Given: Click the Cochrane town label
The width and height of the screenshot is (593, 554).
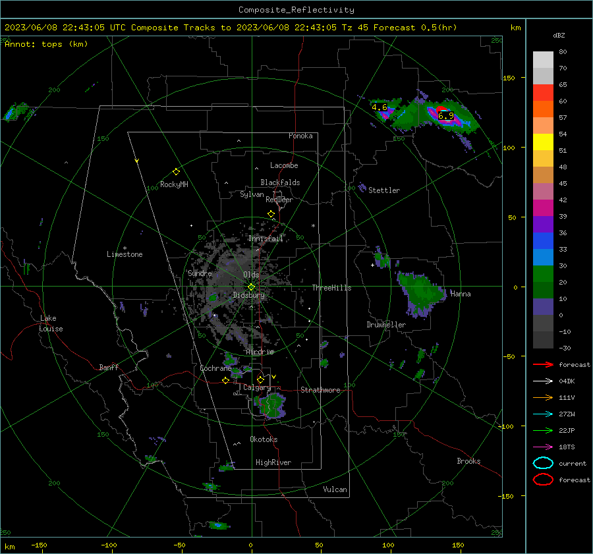Looking at the screenshot, I should click(x=215, y=368).
